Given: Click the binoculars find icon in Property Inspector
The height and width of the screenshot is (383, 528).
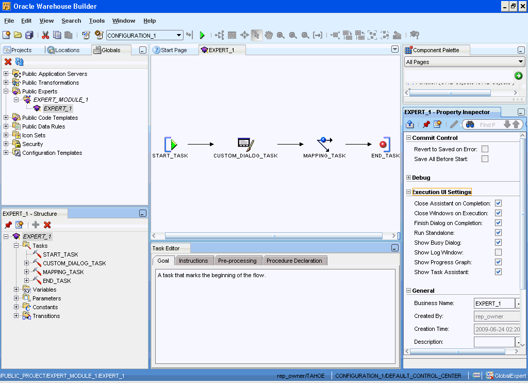Looking at the screenshot, I should pyautogui.click(x=470, y=124).
